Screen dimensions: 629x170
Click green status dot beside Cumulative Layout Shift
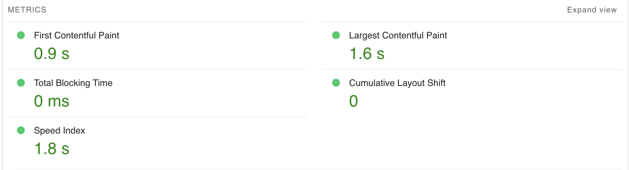[336, 83]
